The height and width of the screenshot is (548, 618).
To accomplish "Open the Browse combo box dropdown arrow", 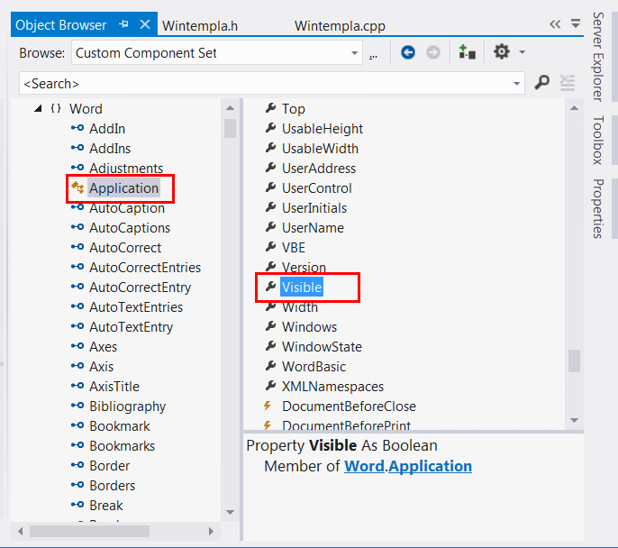I will click(354, 52).
